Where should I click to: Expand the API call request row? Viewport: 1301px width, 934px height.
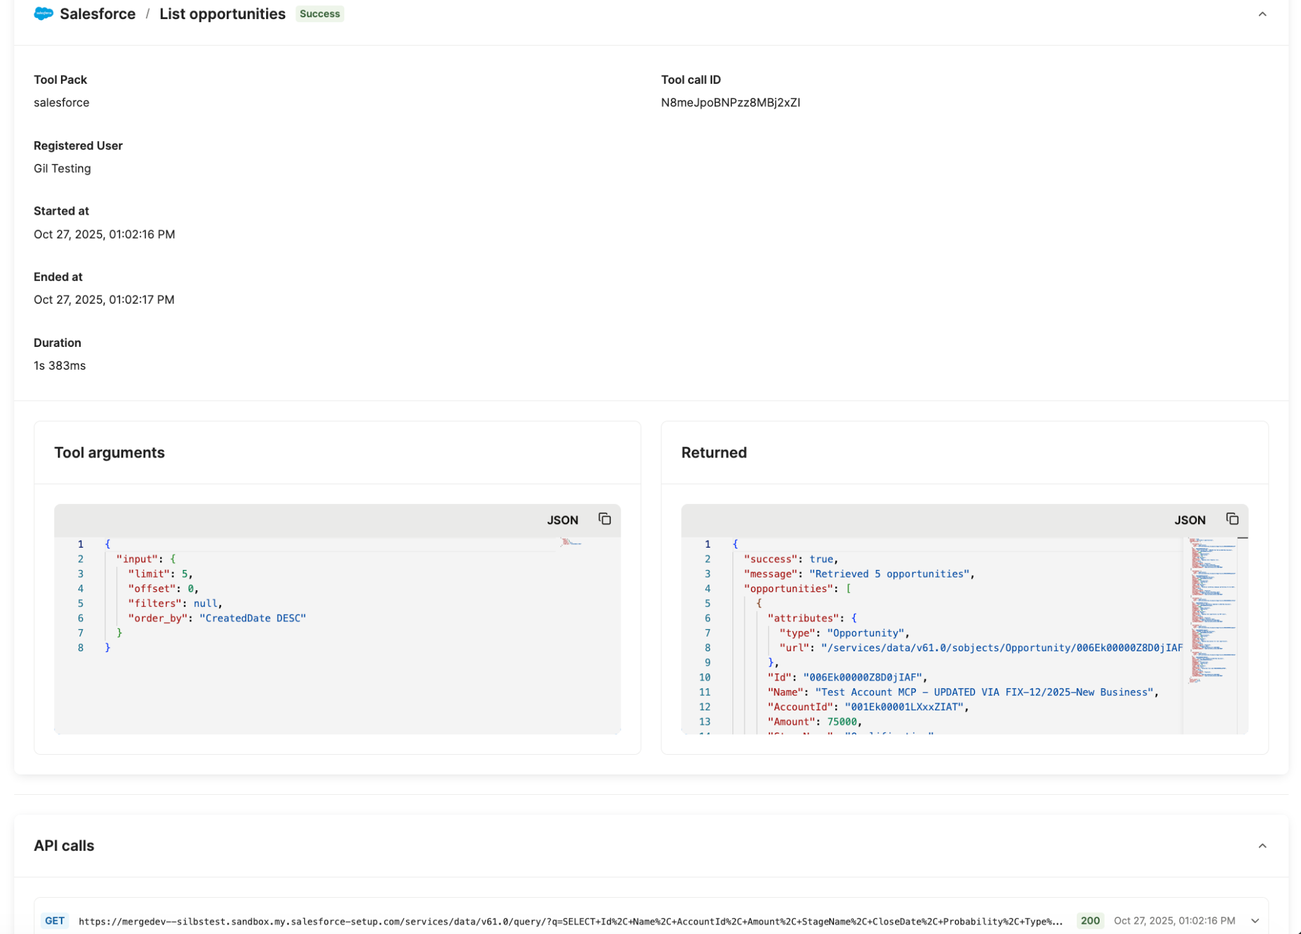point(1255,920)
